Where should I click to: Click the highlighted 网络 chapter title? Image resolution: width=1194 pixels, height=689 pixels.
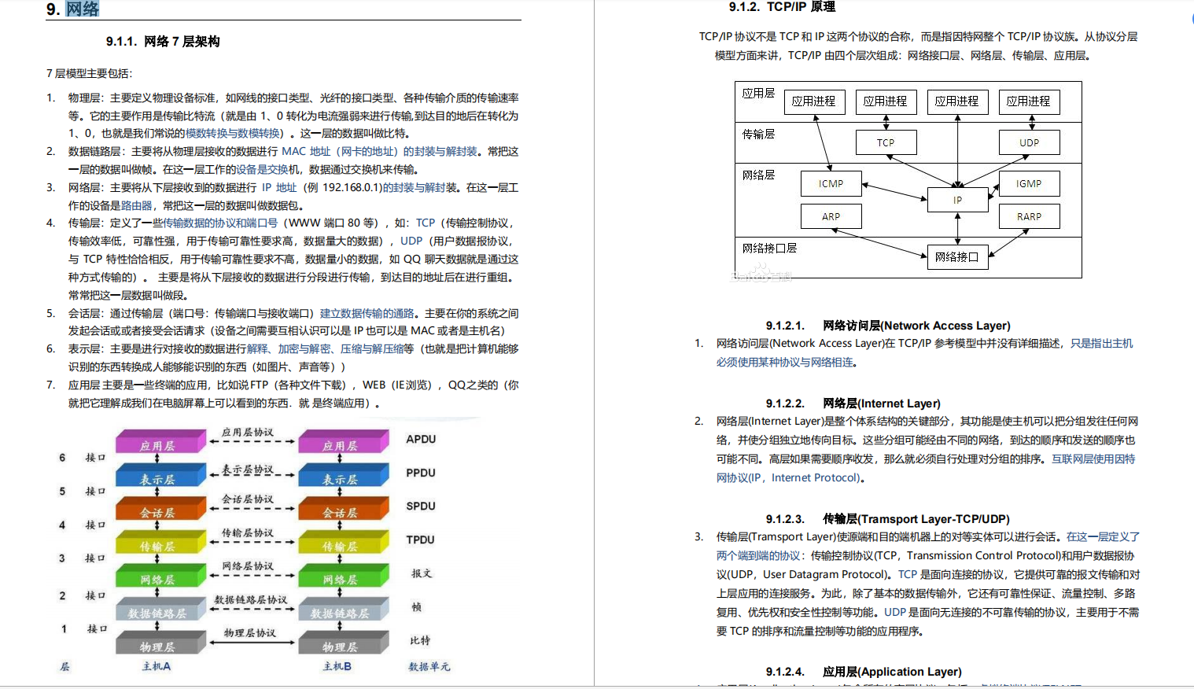pos(82,9)
